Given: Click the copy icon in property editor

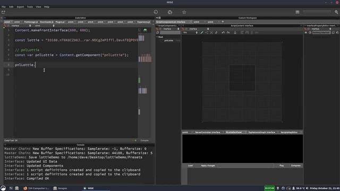Looking at the screenshot, I should [333, 32].
